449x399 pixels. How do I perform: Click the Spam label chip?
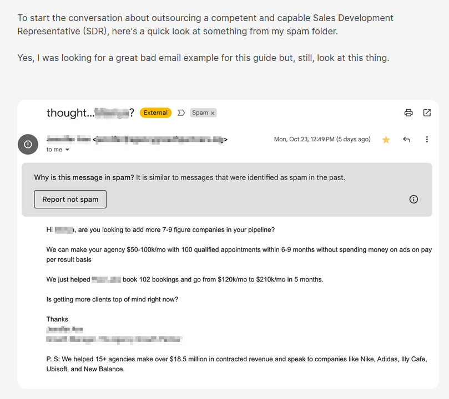200,113
